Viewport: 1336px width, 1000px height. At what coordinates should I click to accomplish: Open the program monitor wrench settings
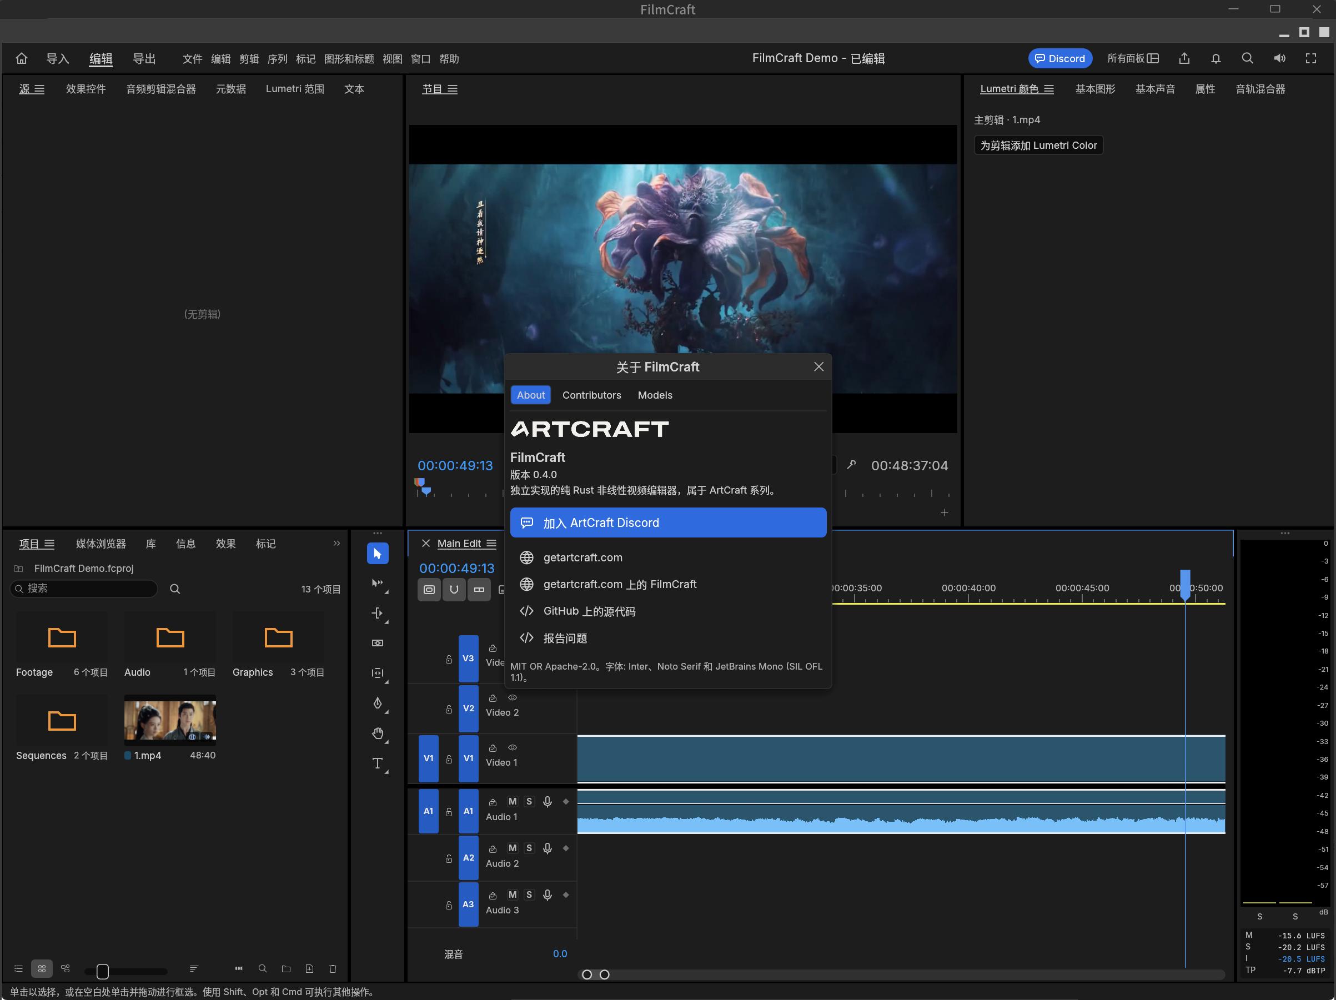[x=852, y=465]
